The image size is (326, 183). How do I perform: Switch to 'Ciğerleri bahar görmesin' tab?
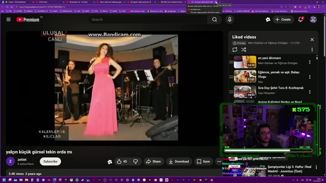coord(142,2)
